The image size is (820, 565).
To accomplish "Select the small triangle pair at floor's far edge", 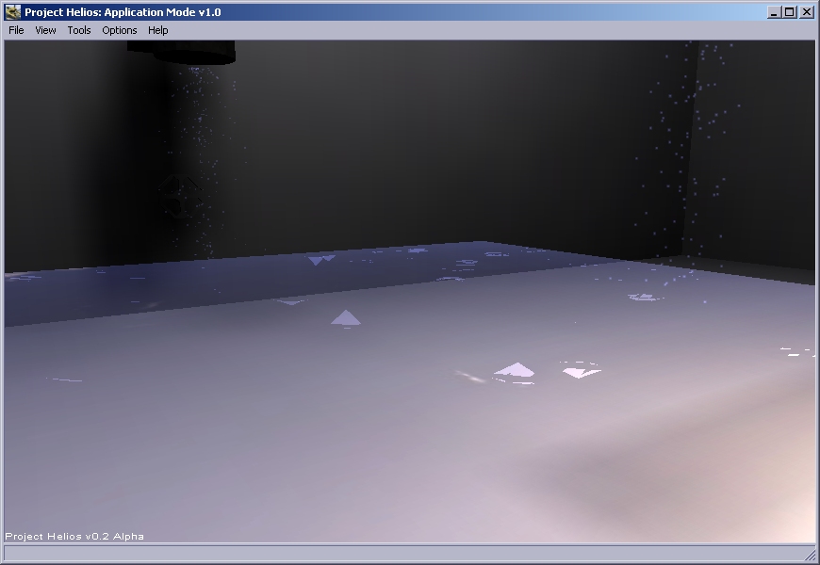I will (x=321, y=260).
